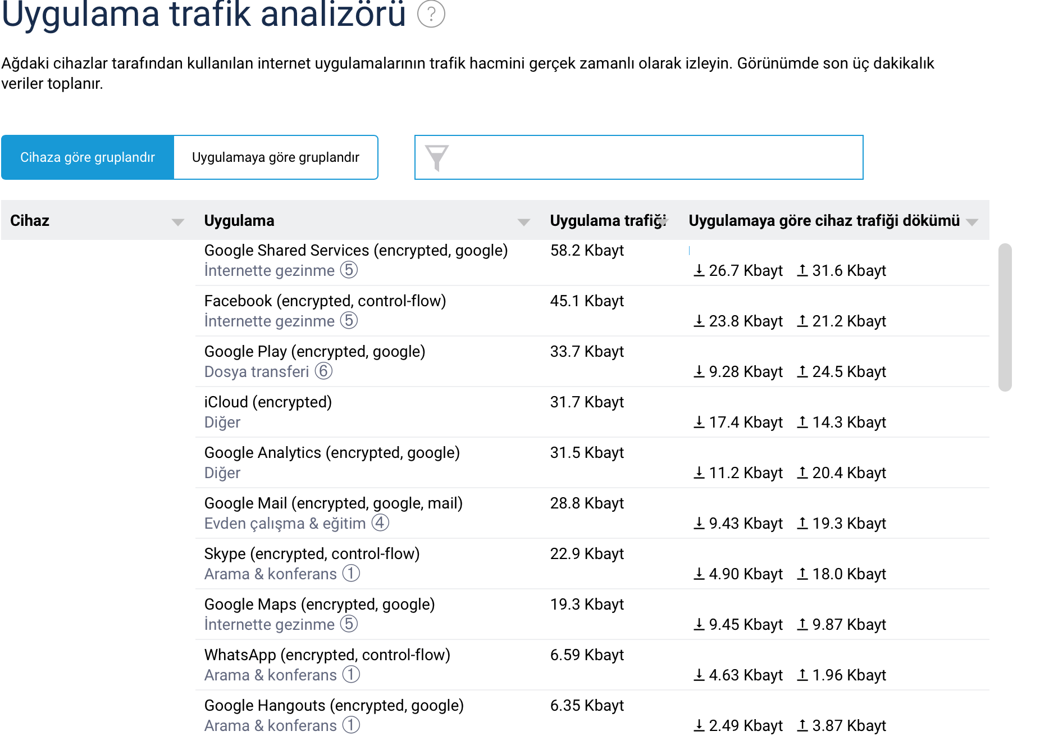Open the Uygulama column dropdown arrow
The width and height of the screenshot is (1040, 754).
click(x=524, y=222)
